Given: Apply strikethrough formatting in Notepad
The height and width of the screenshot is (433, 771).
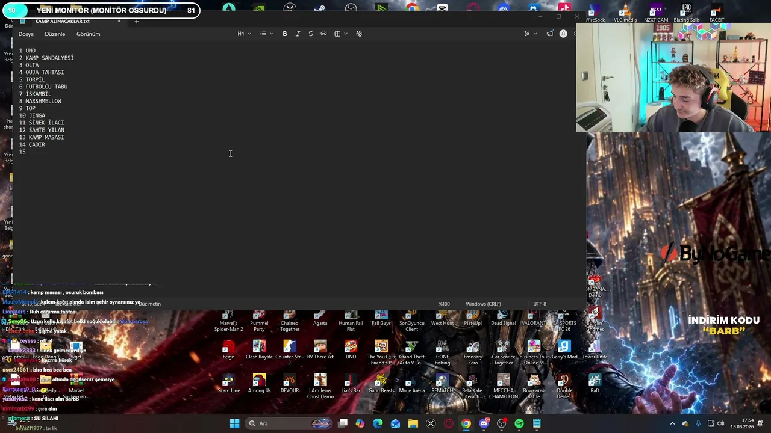Looking at the screenshot, I should 311,34.
